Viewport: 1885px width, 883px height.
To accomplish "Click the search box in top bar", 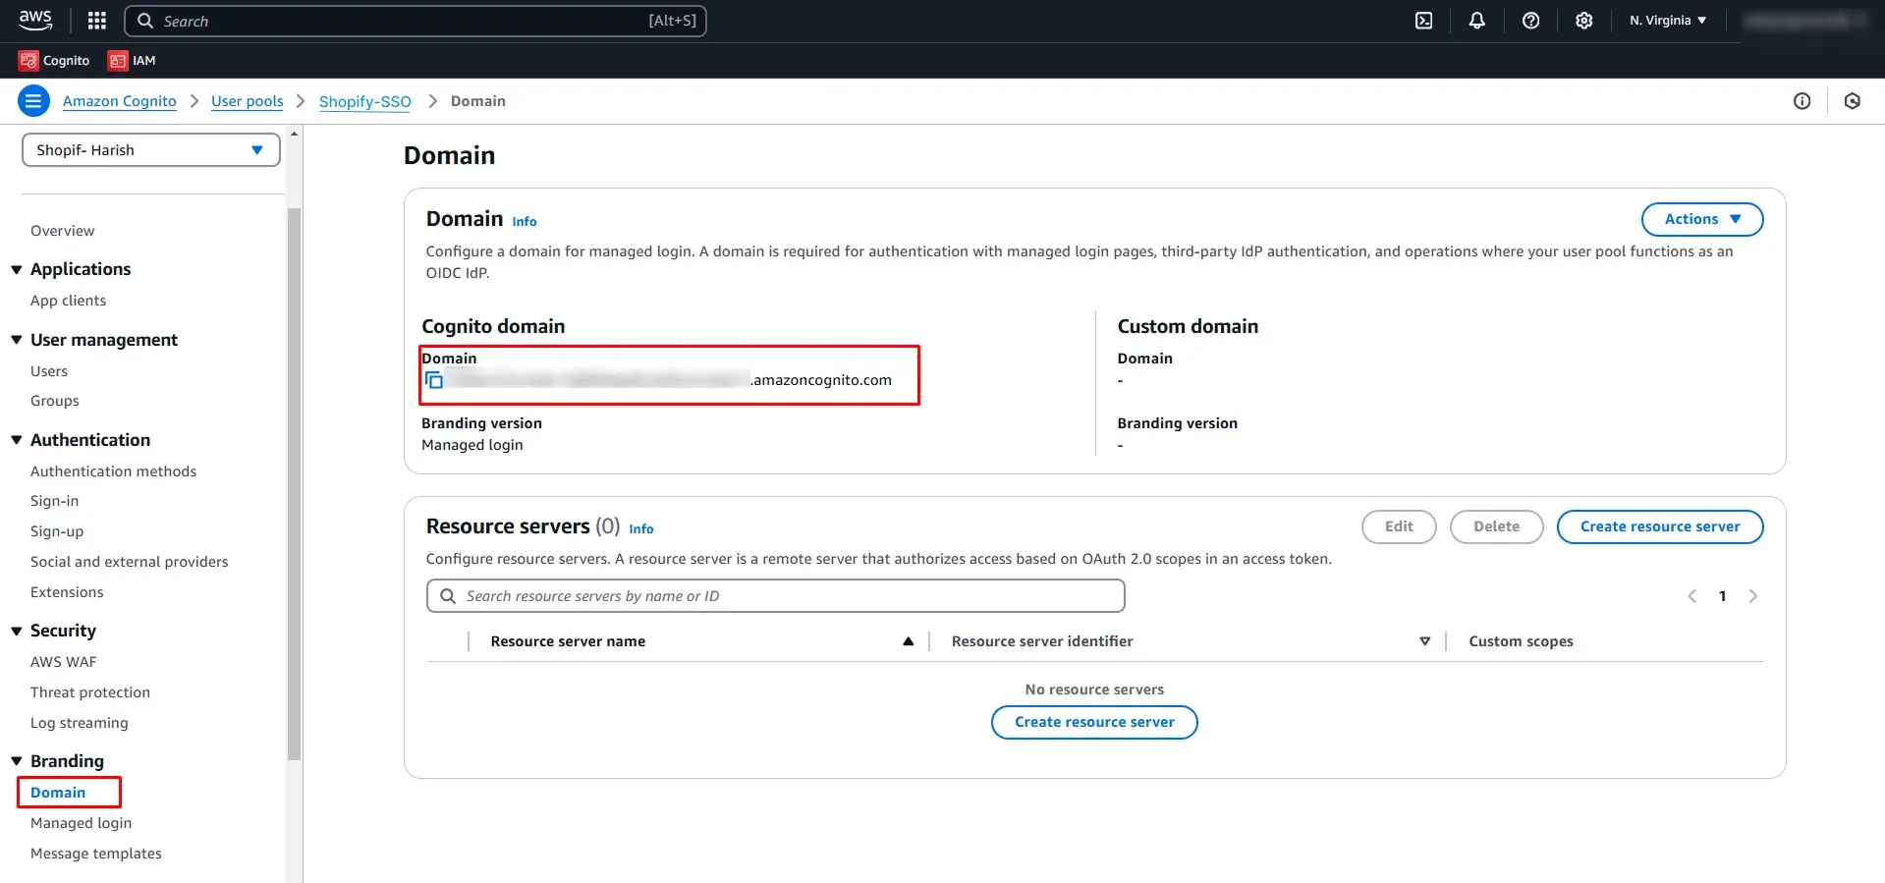I will (416, 21).
